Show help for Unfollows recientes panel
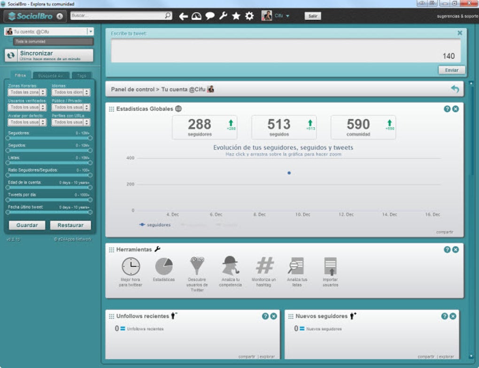The height and width of the screenshot is (368, 479). coord(265,316)
